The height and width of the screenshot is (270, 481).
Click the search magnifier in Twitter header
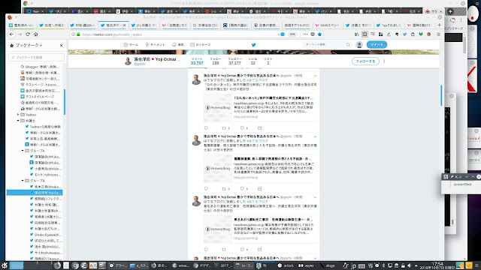pyautogui.click(x=348, y=45)
